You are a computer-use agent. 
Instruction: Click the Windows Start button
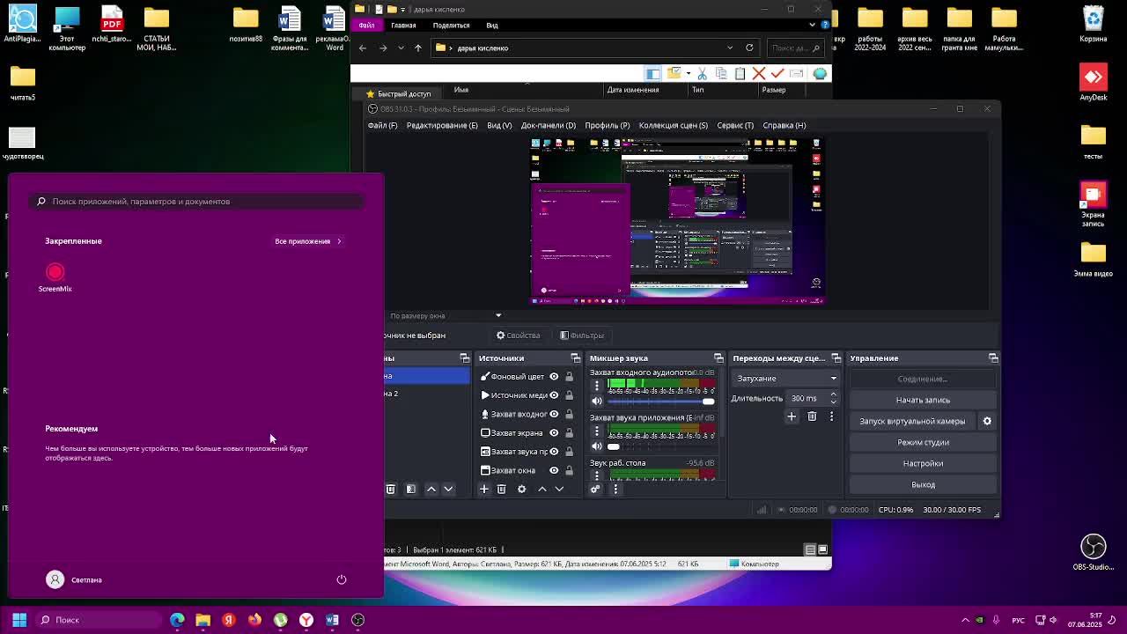coord(19,620)
